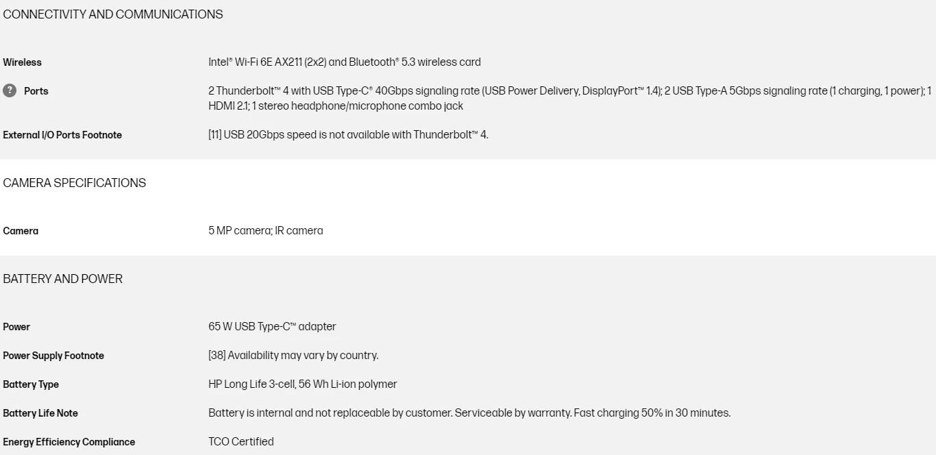The image size is (936, 455).
Task: Click the Power spec label
Action: click(16, 327)
